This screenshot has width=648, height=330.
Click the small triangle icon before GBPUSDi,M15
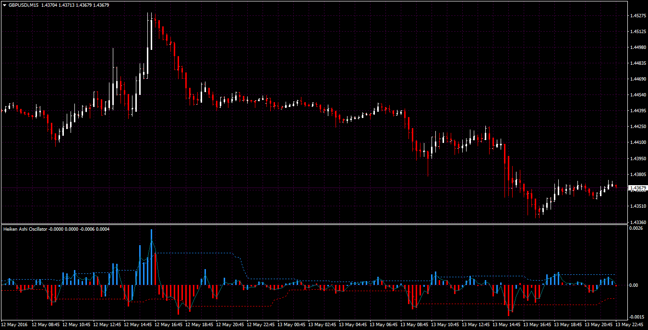click(x=4, y=5)
